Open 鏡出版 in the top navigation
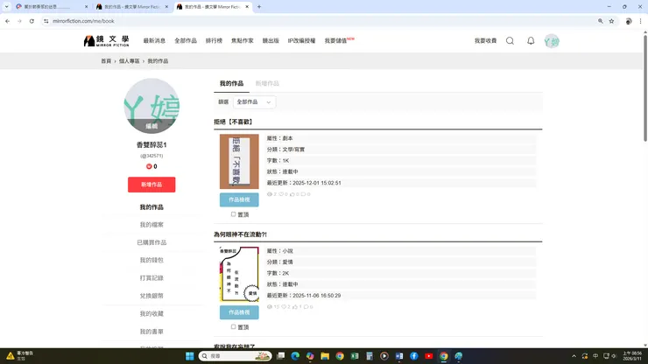 click(271, 40)
